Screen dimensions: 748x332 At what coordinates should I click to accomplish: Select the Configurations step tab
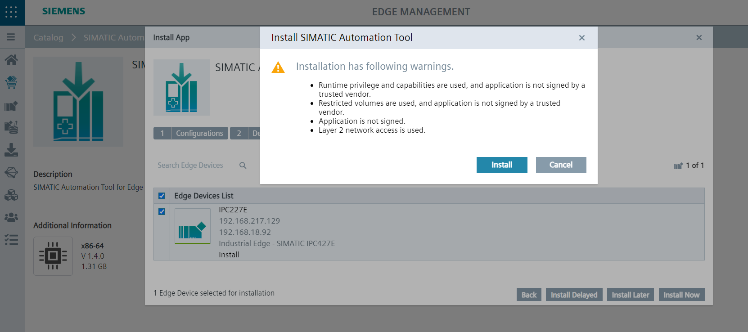click(199, 133)
